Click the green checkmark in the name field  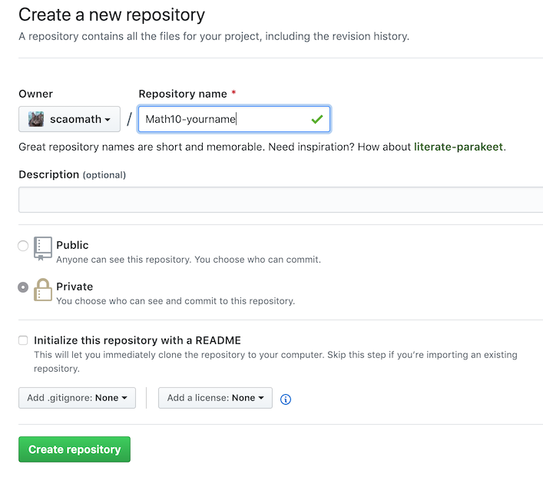coord(317,120)
